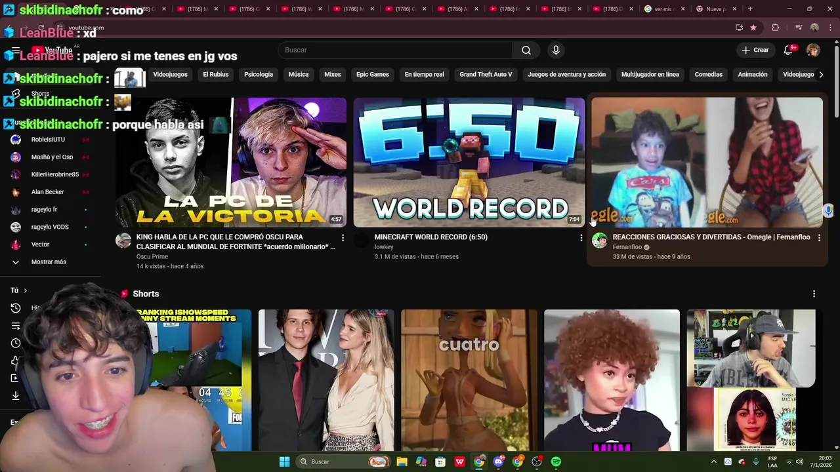
Task: Select the Grand Theft Auto V chip
Action: click(486, 75)
